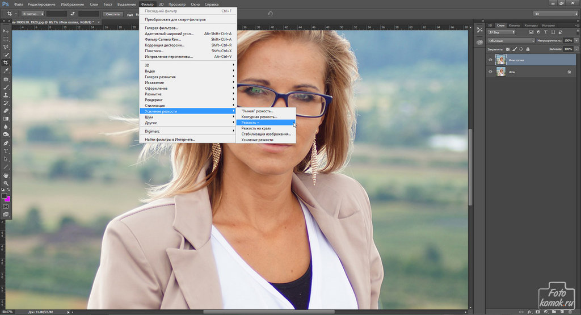Expand the Шум filter submenu
Image resolution: width=581 pixels, height=315 pixels.
(187, 117)
